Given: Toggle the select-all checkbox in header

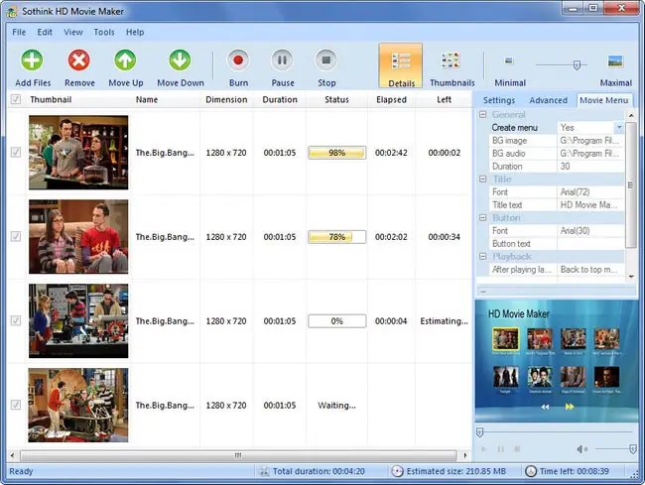Looking at the screenshot, I should coord(16,99).
